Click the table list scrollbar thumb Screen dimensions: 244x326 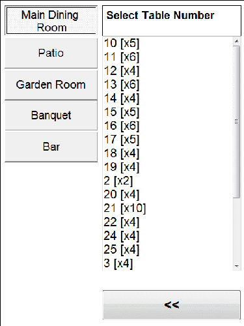click(x=237, y=122)
